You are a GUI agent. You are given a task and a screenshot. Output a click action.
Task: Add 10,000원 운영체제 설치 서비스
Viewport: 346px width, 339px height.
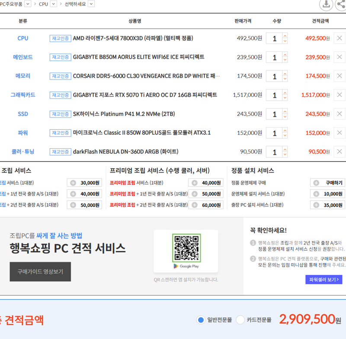327,194
